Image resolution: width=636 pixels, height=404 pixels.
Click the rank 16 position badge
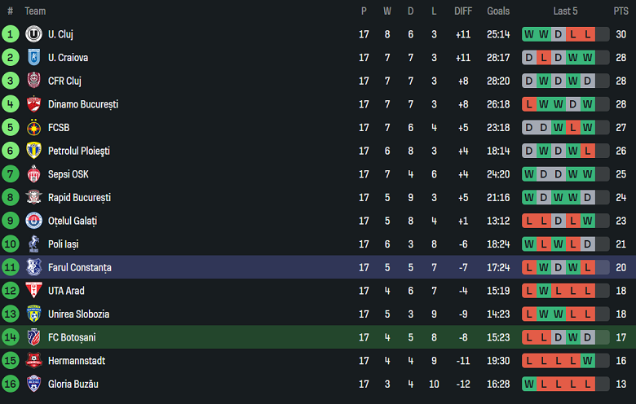click(x=11, y=384)
